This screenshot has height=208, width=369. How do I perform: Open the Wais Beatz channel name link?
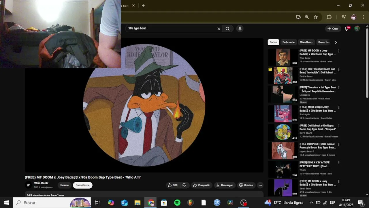point(41,183)
